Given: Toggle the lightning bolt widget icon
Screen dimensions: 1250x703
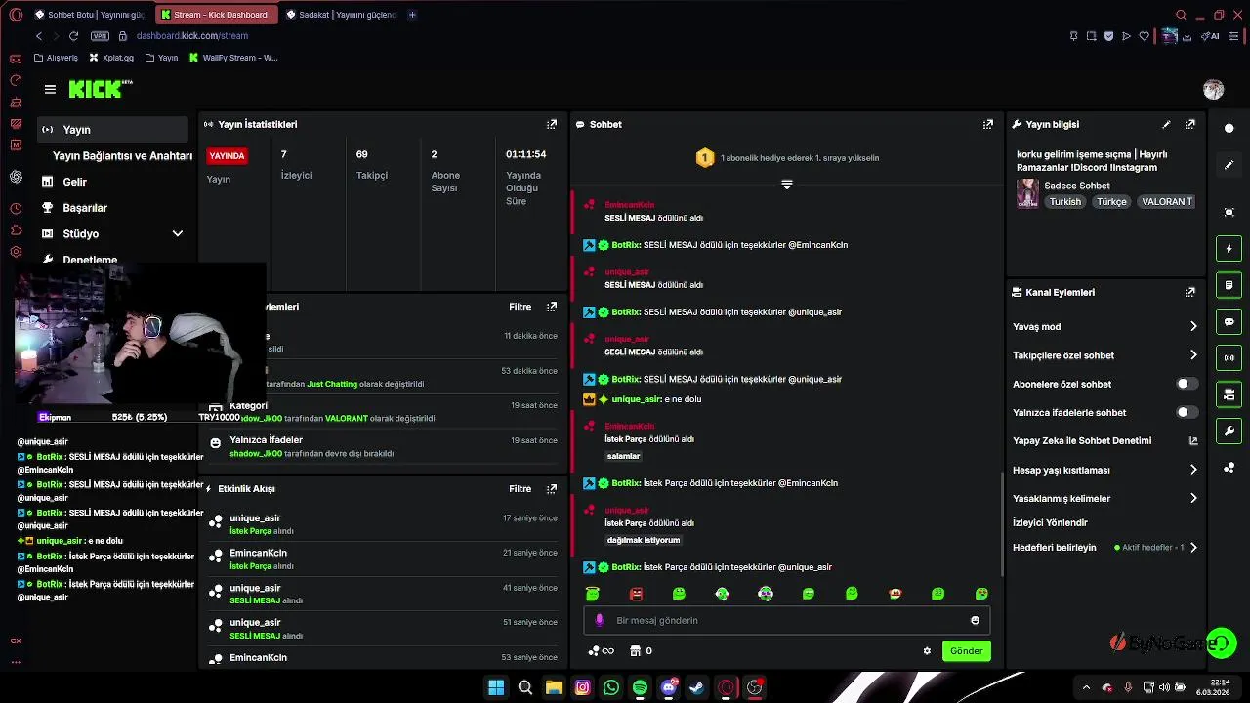Looking at the screenshot, I should [x=1229, y=249].
